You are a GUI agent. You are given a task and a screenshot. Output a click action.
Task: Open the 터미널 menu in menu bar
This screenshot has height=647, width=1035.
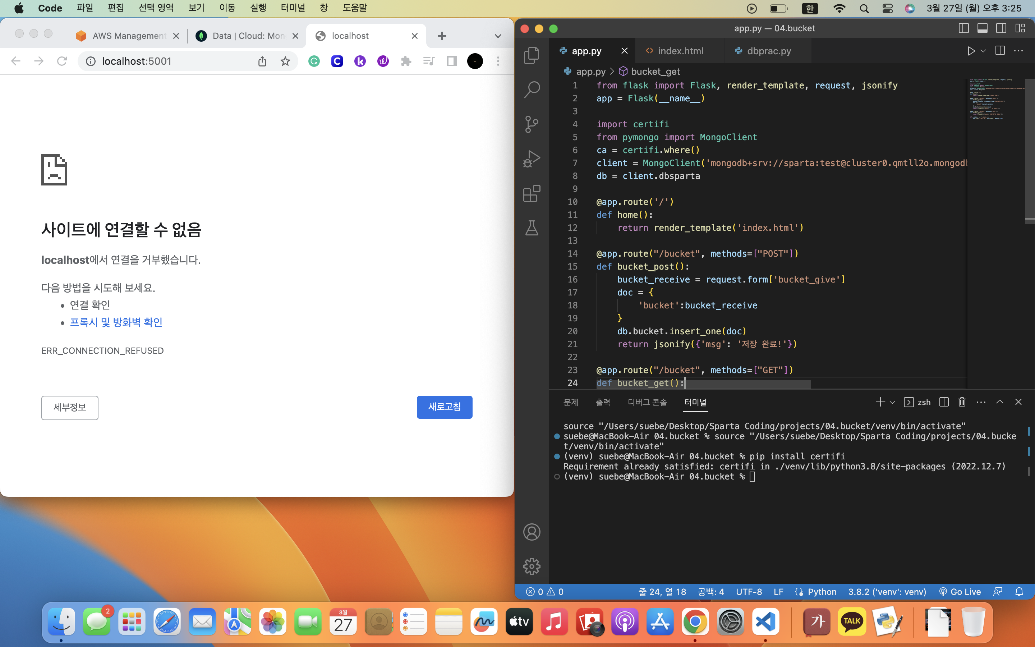[293, 8]
